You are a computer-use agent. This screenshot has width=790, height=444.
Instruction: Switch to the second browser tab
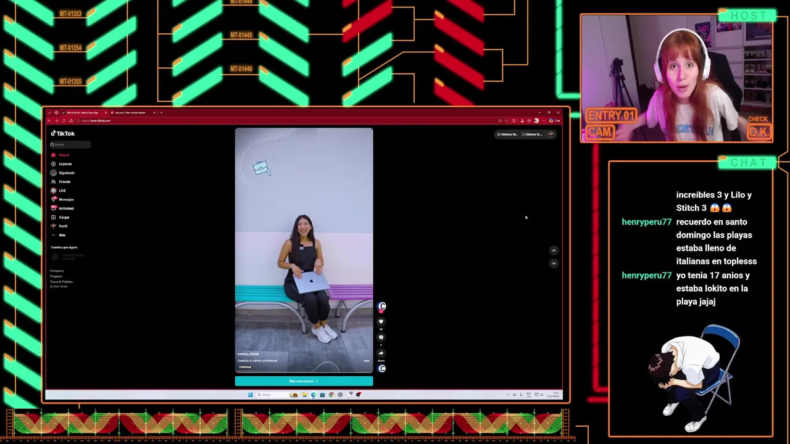pos(133,112)
